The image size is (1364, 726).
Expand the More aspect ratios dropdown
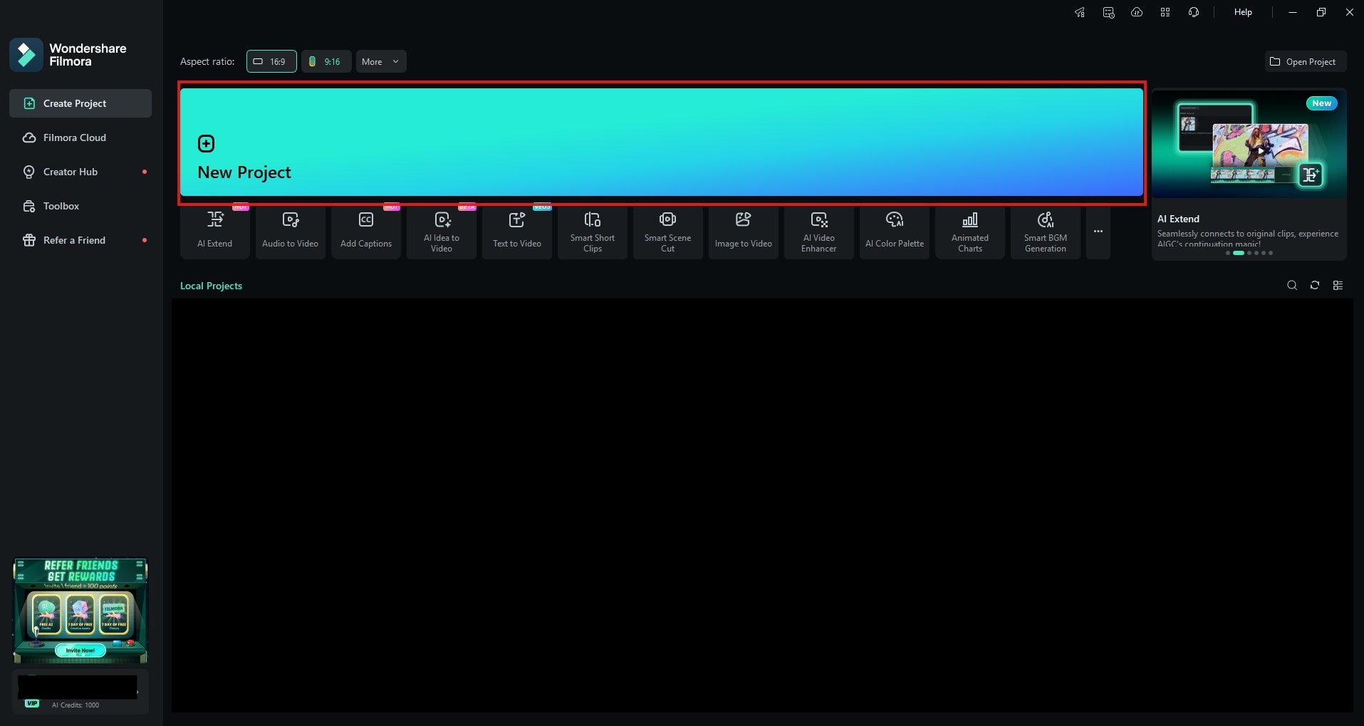pos(381,61)
